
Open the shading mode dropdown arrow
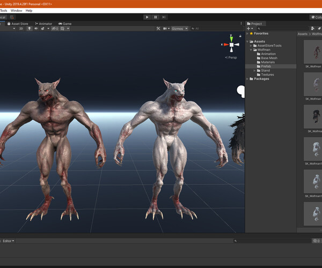point(14,28)
